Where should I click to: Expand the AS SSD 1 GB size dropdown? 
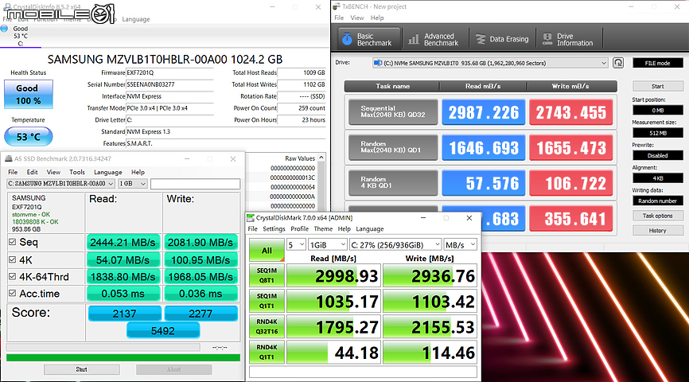[143, 183]
